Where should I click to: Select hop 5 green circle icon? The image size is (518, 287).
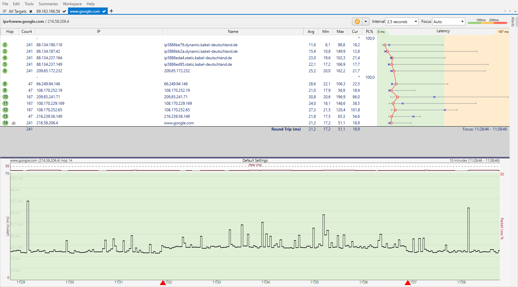(5, 64)
